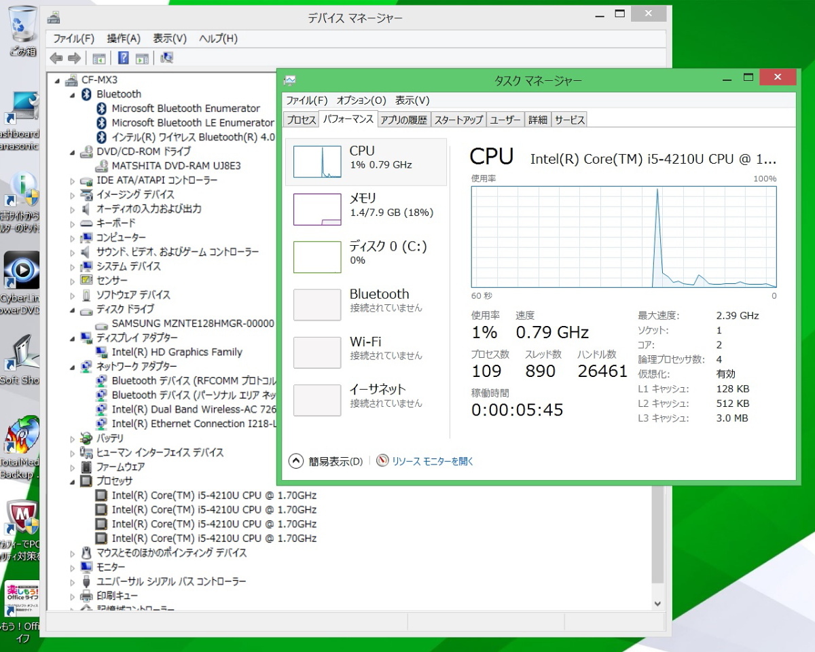Expand the バッテリ (Battery) category

click(x=73, y=439)
